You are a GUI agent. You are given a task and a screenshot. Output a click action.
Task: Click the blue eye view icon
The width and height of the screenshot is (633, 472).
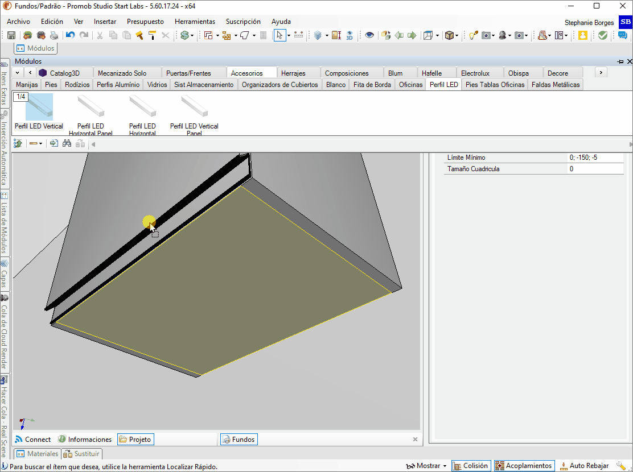coord(369,35)
